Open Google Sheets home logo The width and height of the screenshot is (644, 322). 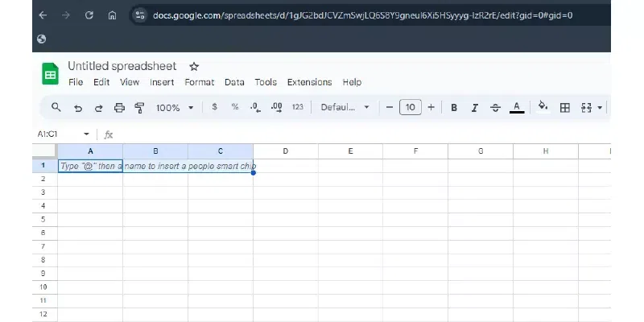point(51,74)
